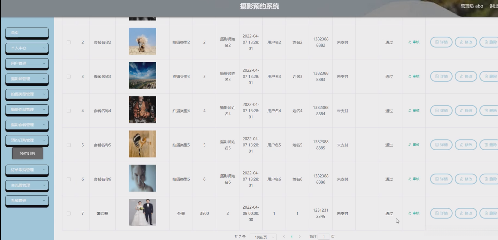
Task: Expand the 系统管理 sidebar menu
Action: pos(27,201)
